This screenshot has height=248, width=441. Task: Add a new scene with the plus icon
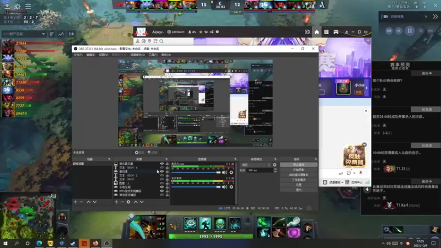coord(75,202)
